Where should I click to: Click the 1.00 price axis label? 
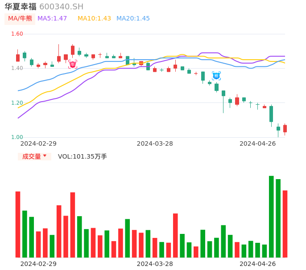coord(17,137)
